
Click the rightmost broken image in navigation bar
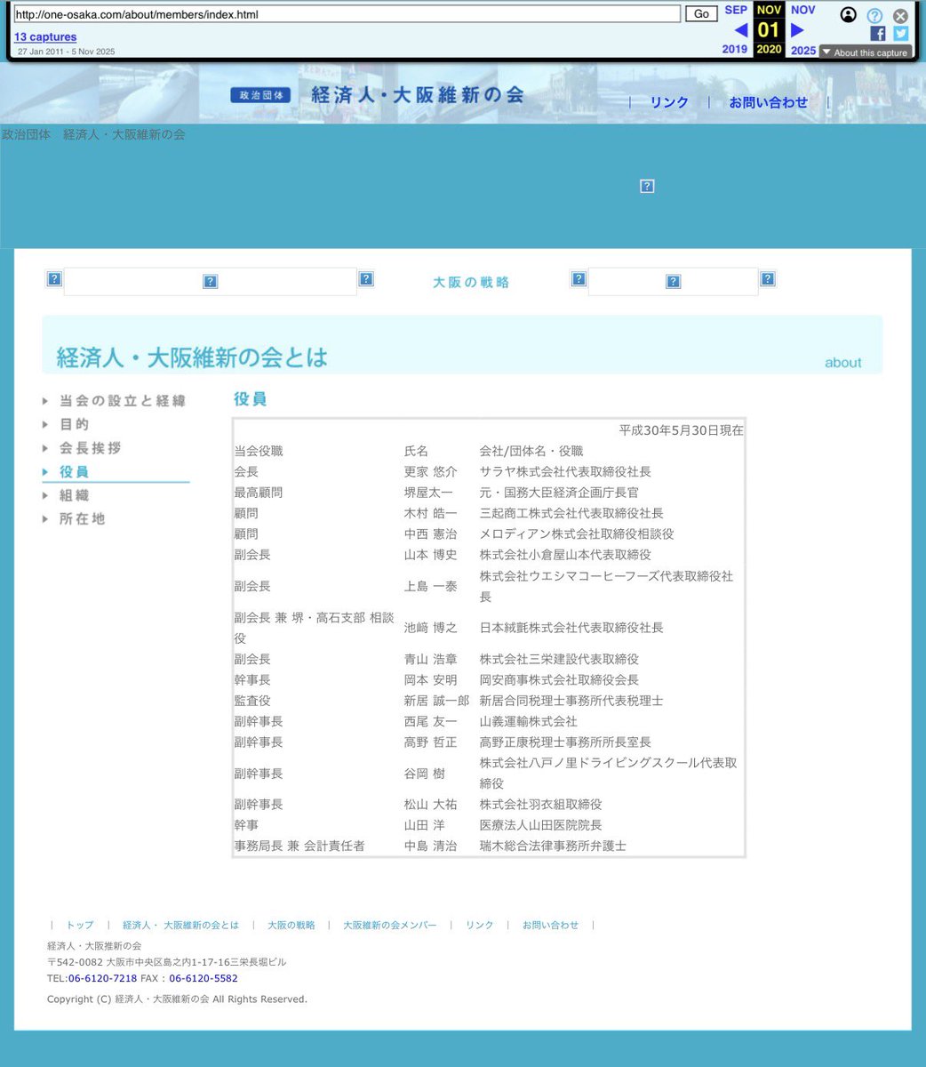pos(768,278)
